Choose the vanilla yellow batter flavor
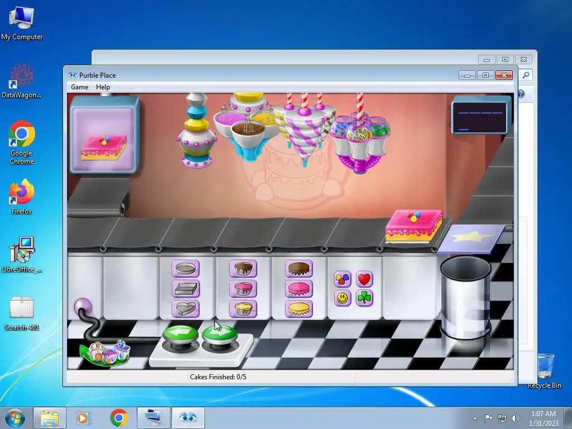This screenshot has height=429, width=572. [243, 308]
